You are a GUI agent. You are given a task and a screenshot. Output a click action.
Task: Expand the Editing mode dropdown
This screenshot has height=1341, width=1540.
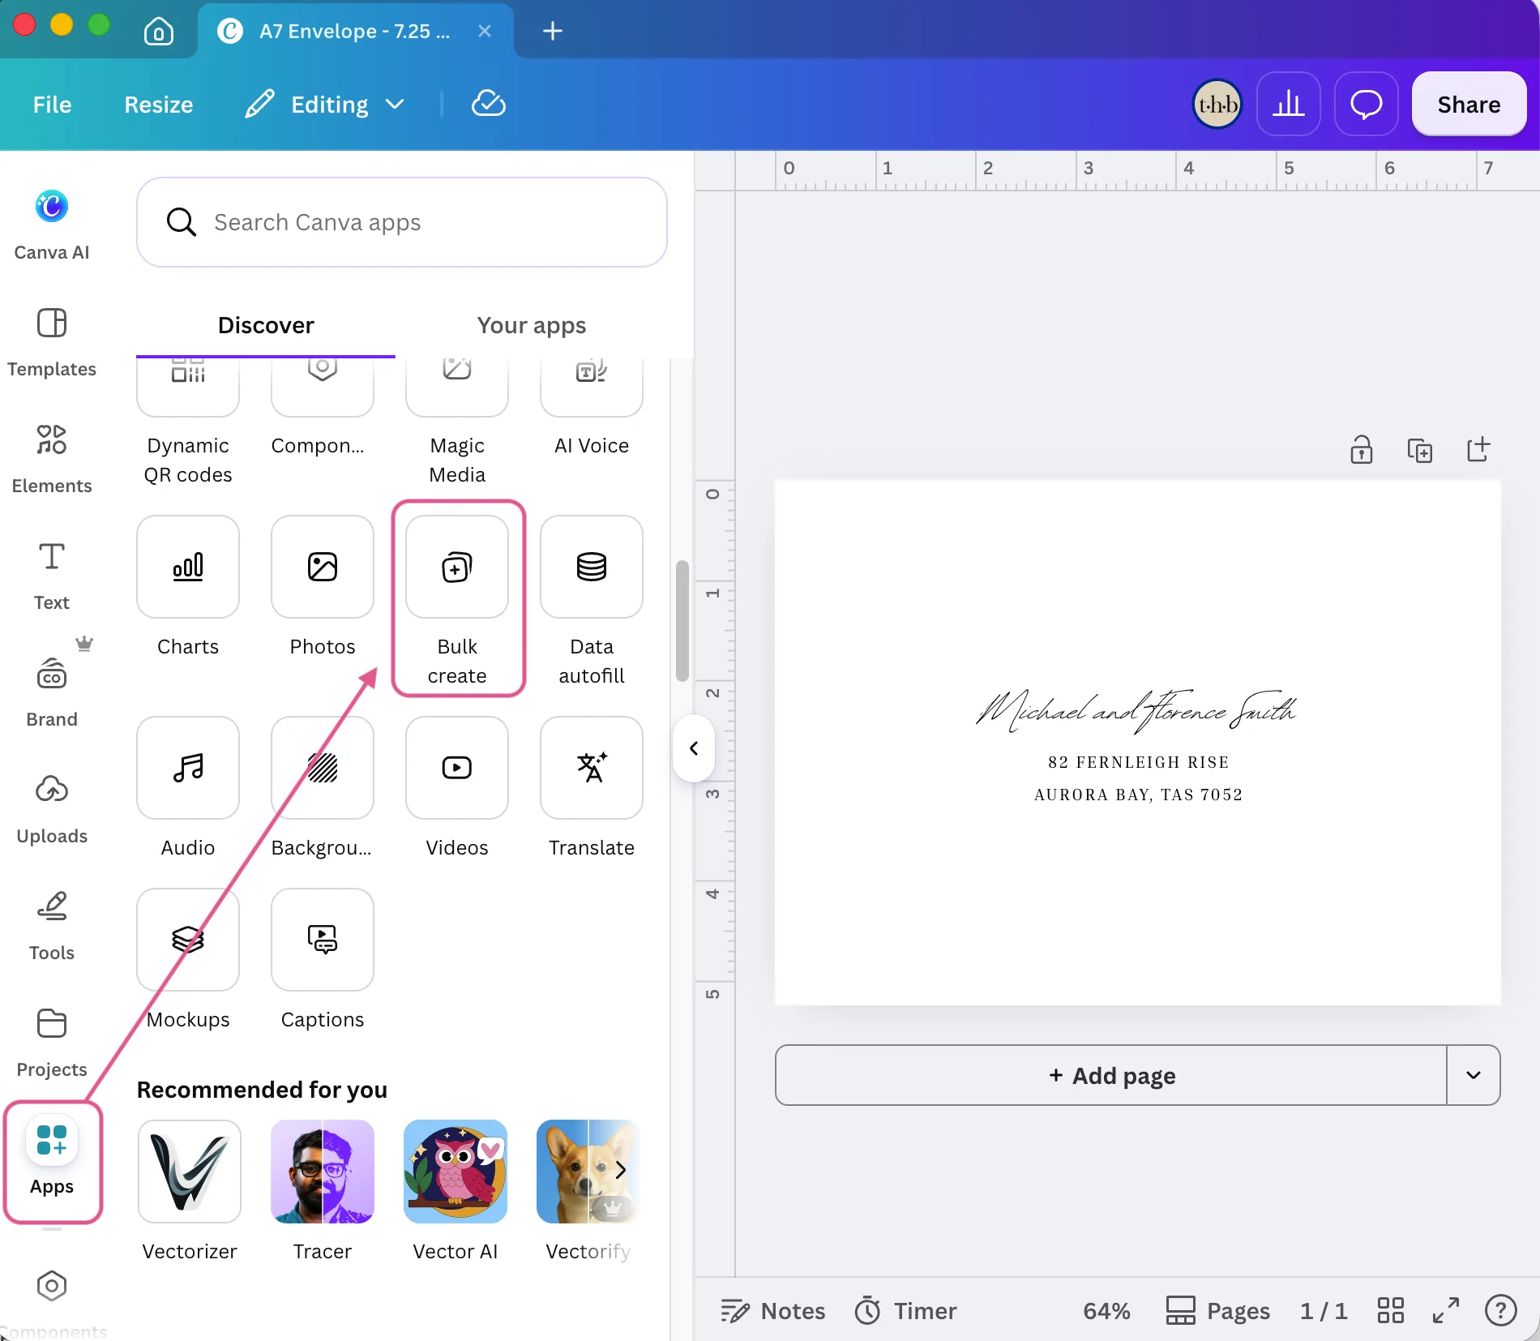tap(325, 105)
